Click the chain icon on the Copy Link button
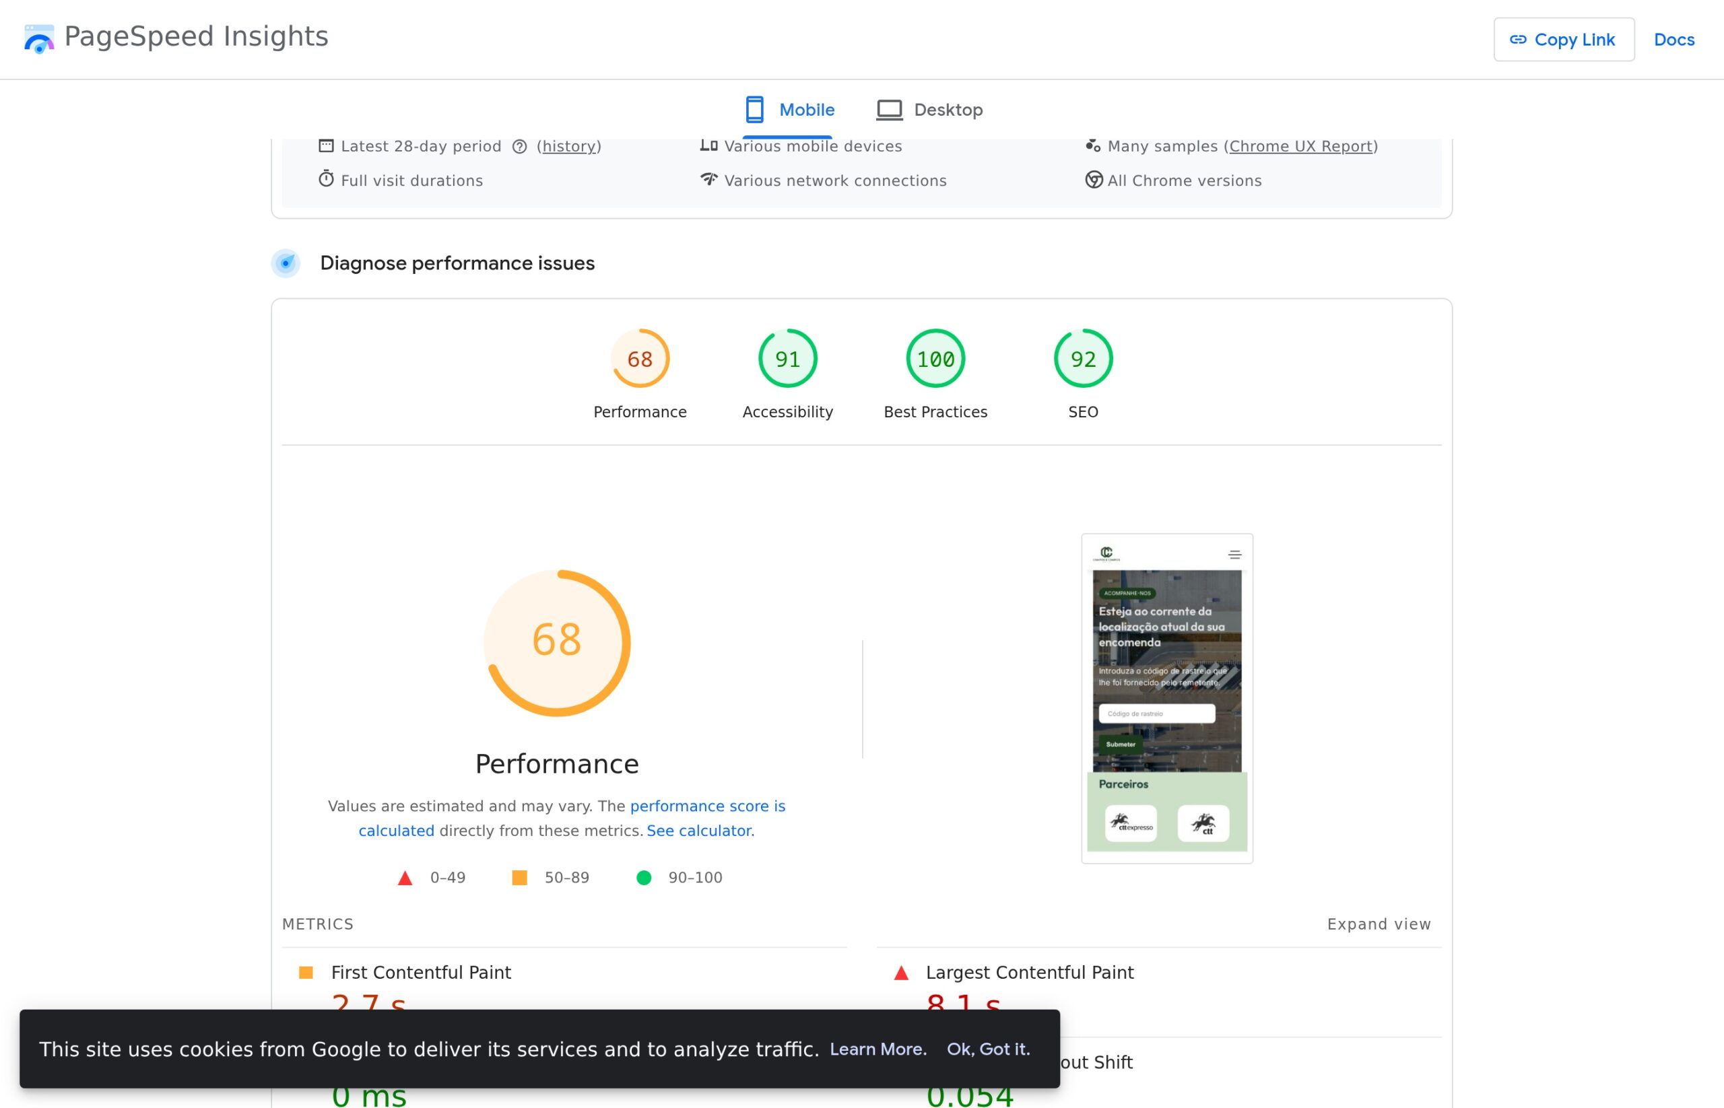The image size is (1724, 1108). point(1519,40)
